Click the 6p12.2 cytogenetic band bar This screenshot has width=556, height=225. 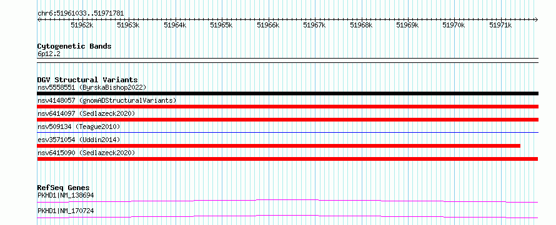[287, 60]
